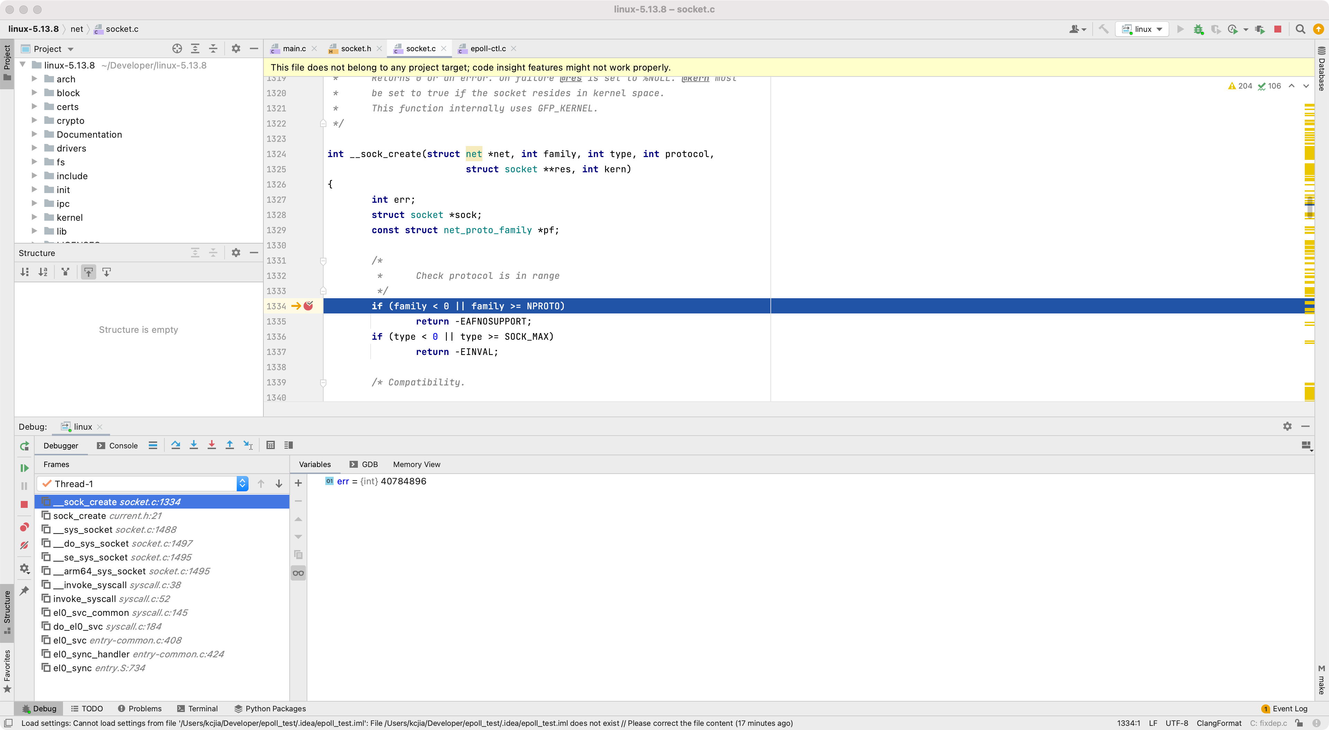Click the Step Into debugger icon
Screen dimensions: 1329x730
coord(193,445)
